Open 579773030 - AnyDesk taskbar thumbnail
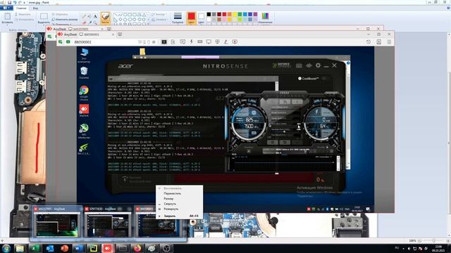Image resolution: width=451 pixels, height=253 pixels. [108, 221]
